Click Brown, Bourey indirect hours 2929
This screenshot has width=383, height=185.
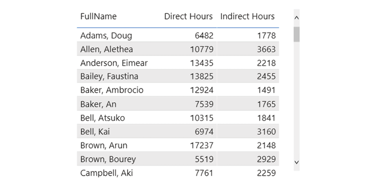click(266, 159)
